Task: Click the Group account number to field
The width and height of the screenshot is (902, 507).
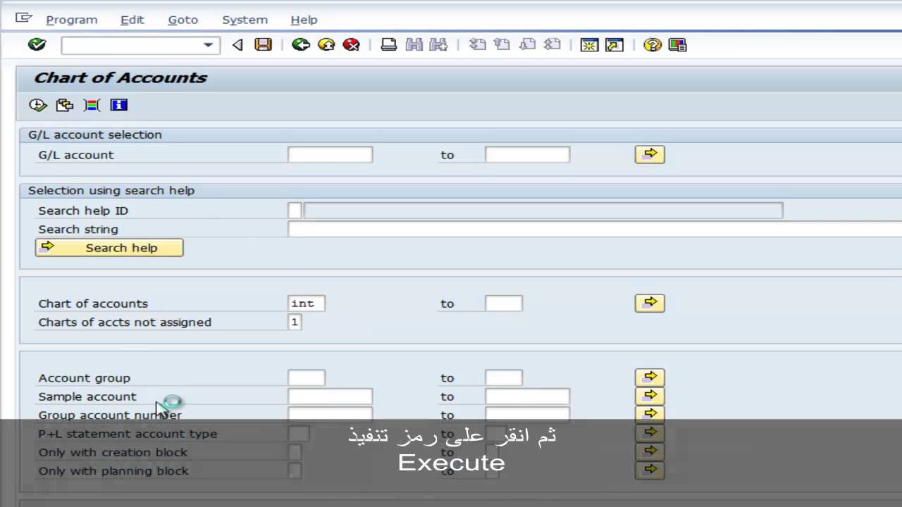Action: [x=527, y=414]
